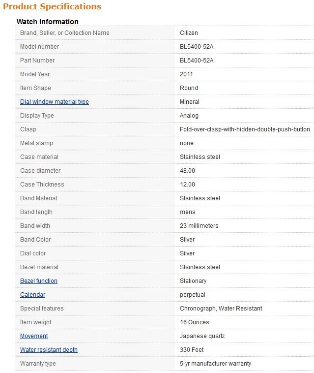Click the Band width label
This screenshot has height=373, width=314.
pyautogui.click(x=35, y=226)
